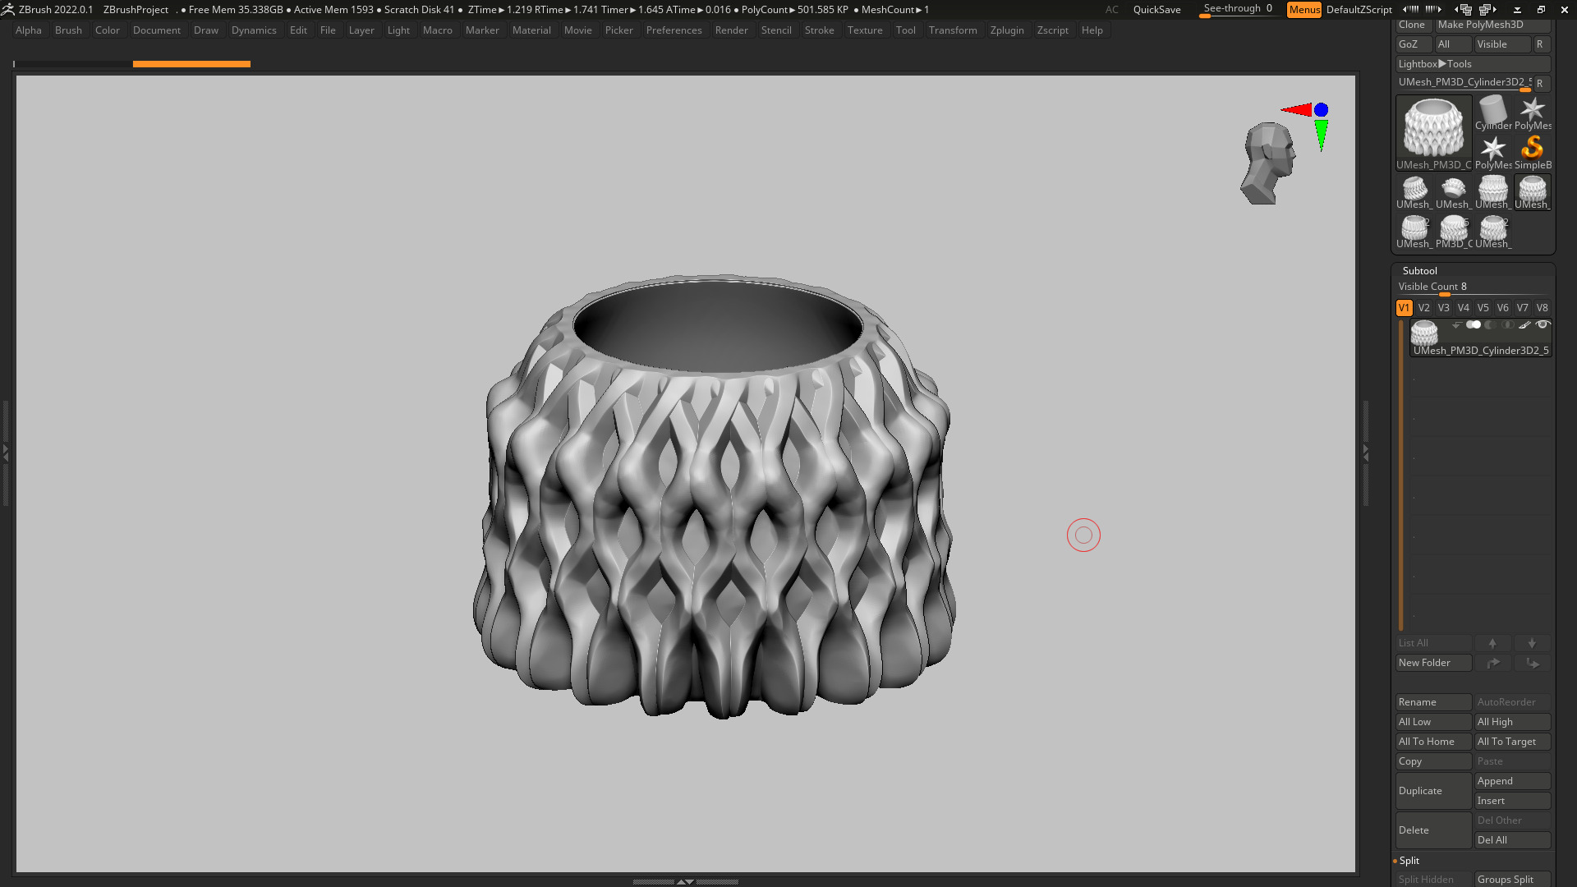1577x887 pixels.
Task: Collapse the Subtool palette section
Action: click(x=1419, y=271)
